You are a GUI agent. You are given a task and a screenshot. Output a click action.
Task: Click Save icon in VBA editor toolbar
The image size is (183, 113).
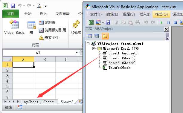tap(108, 22)
